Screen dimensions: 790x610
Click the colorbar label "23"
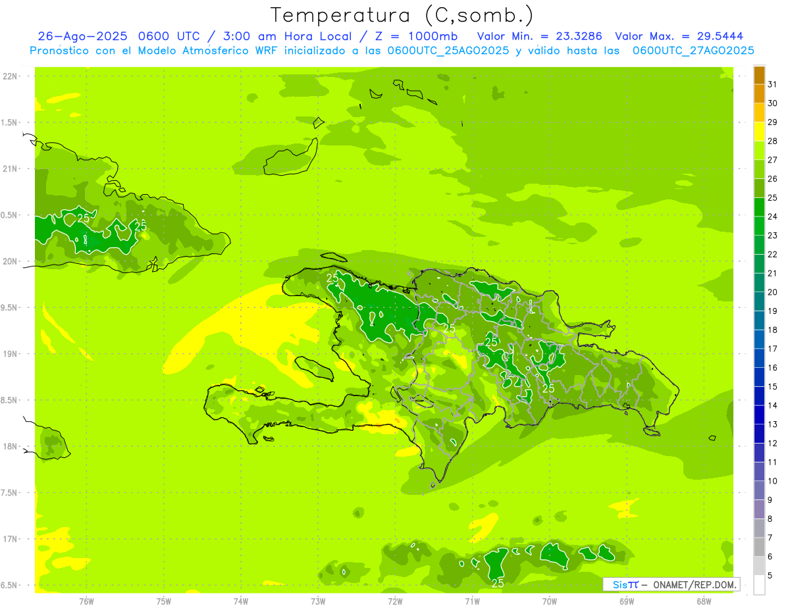click(773, 236)
